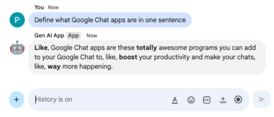Click the bold word "boost" in the reply
Image resolution: width=274 pixels, height=117 pixels.
[128, 57]
